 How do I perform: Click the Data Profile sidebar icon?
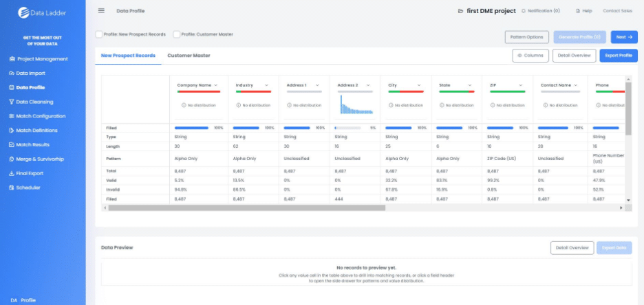point(12,88)
